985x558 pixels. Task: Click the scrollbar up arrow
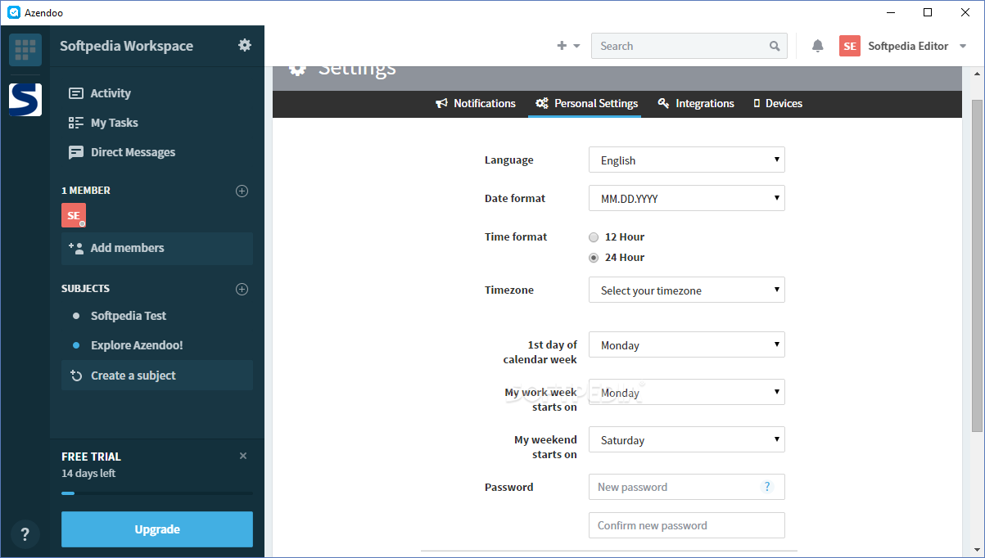click(x=976, y=73)
